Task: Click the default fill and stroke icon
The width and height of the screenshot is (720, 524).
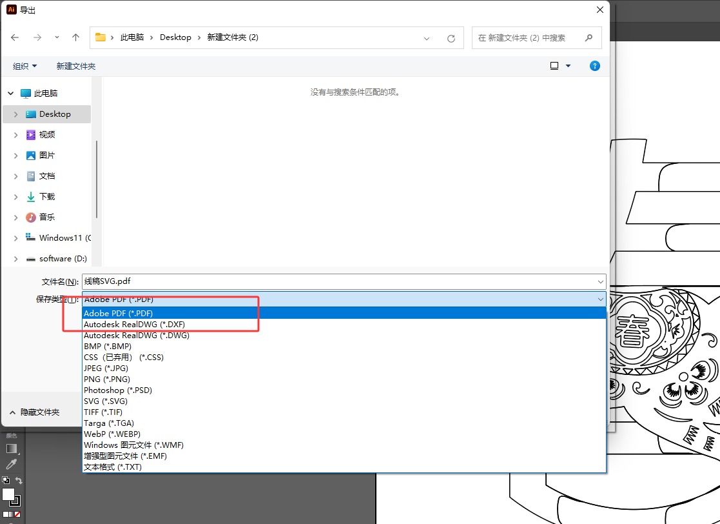Action: click(x=6, y=480)
